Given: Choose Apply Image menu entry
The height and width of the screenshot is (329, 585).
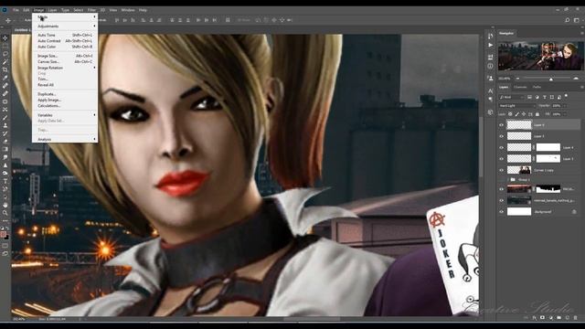Looking at the screenshot, I should point(65,101).
